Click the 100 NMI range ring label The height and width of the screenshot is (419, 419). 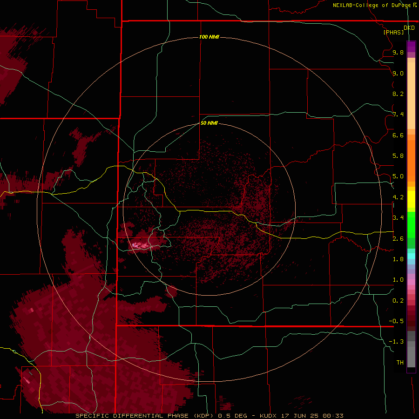pos(209,37)
